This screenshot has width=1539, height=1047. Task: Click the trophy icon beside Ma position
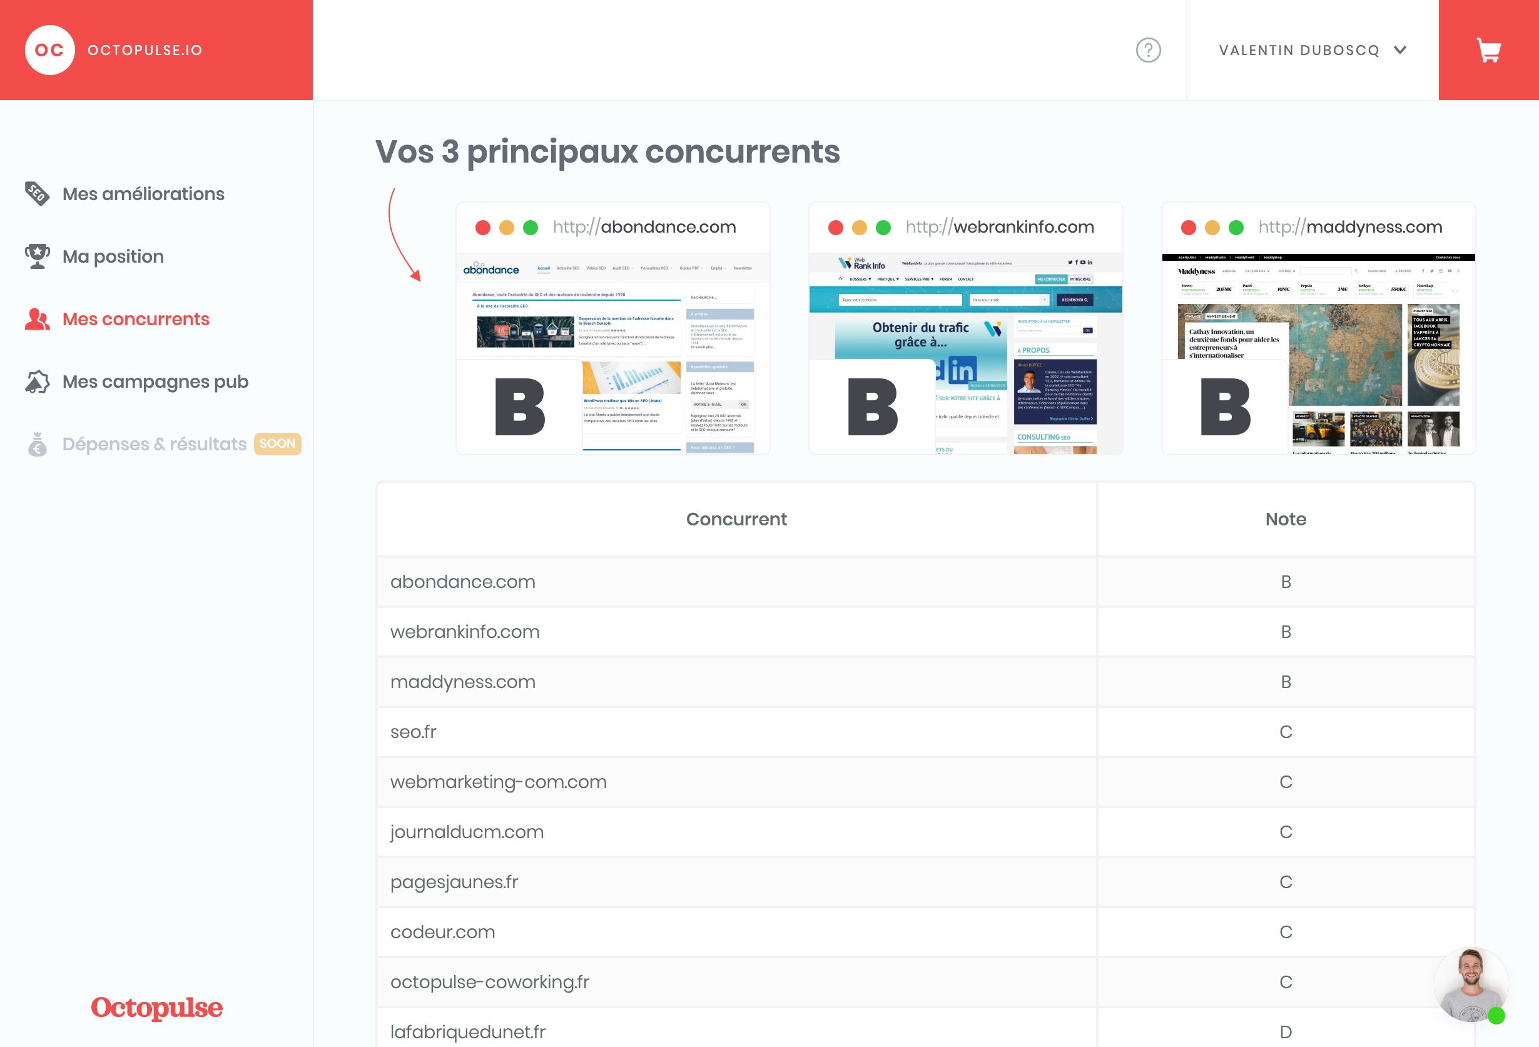coord(37,256)
